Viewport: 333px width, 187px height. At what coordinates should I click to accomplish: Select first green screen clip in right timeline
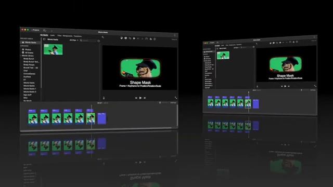[x=210, y=103]
